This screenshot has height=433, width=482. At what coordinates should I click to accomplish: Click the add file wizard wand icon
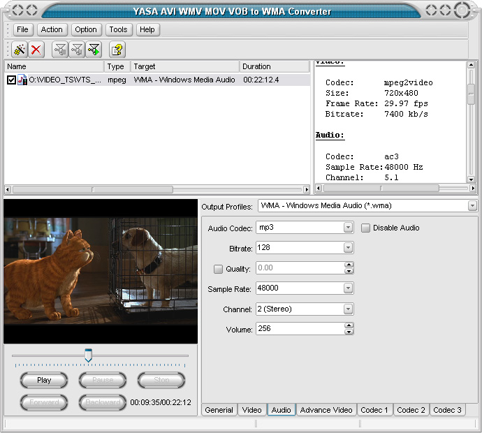point(20,49)
